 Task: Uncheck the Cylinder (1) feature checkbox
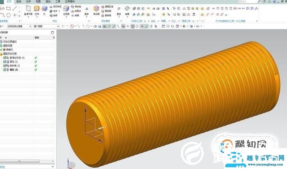pyautogui.click(x=4, y=62)
